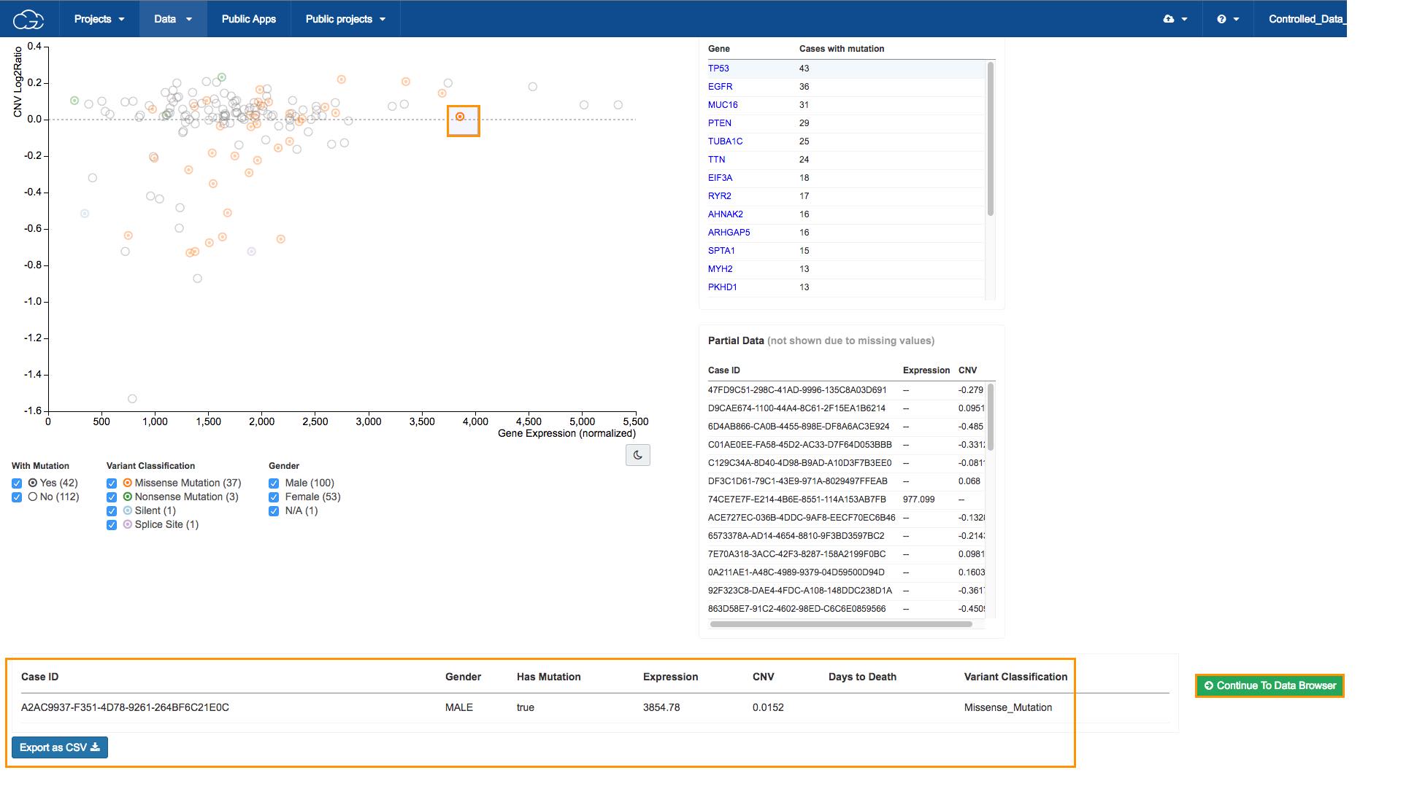
Task: Uncheck Female (53) gender filter
Action: point(274,497)
